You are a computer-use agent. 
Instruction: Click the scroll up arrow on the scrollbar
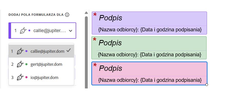click(x=86, y=13)
